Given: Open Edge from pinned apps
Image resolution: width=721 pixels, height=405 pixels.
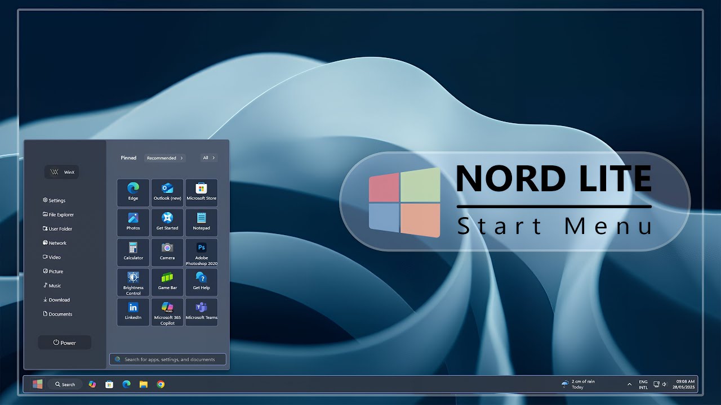Looking at the screenshot, I should click(133, 192).
